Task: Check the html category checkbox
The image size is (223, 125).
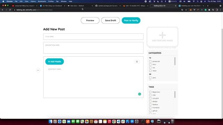Action: [150, 65]
